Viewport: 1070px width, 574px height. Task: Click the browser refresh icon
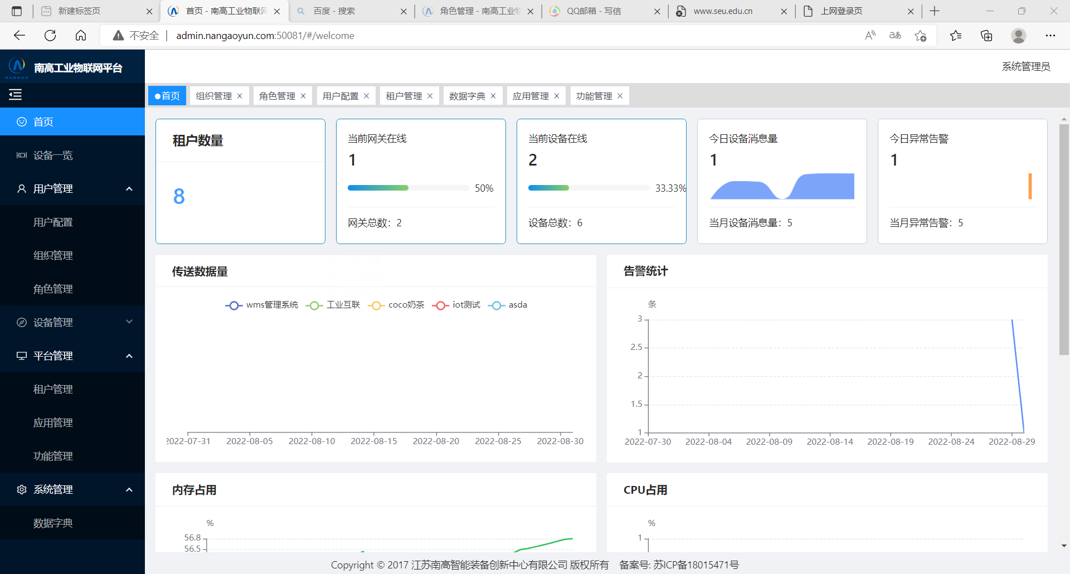pyautogui.click(x=50, y=36)
